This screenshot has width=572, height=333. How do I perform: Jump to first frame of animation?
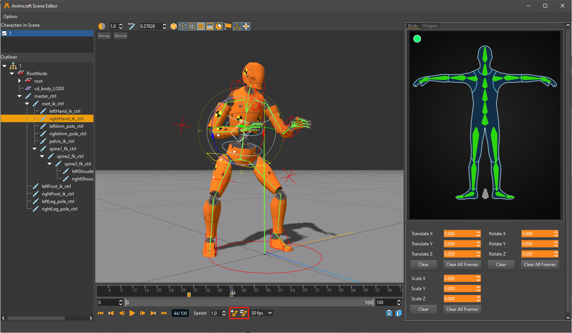point(101,313)
